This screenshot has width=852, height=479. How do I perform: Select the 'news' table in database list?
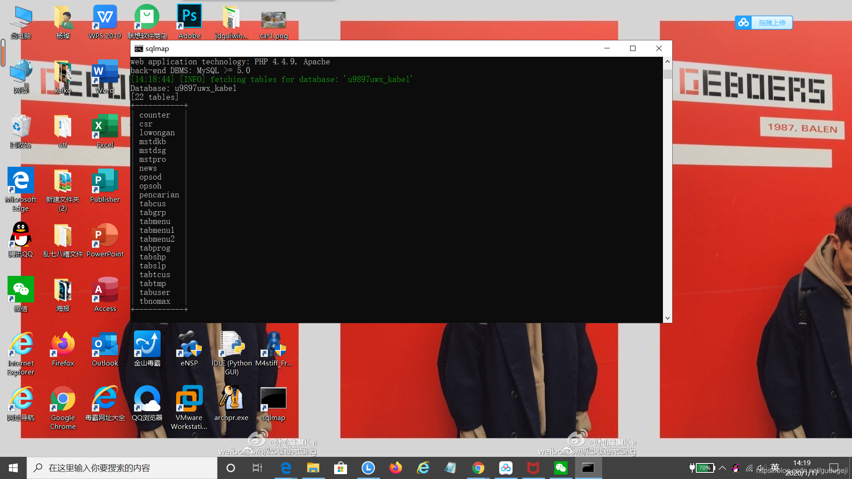point(147,168)
